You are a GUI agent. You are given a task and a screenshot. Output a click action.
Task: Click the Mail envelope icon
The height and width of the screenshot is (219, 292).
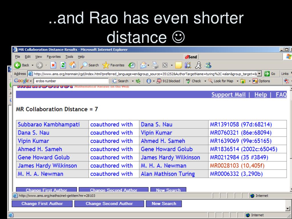coord(143,65)
